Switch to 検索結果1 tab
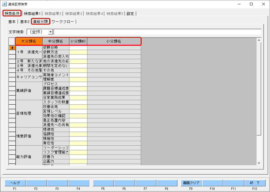The width and height of the screenshot is (270, 192). click(32, 14)
